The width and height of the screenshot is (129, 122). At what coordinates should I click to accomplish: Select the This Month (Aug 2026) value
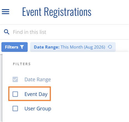tap(83, 47)
